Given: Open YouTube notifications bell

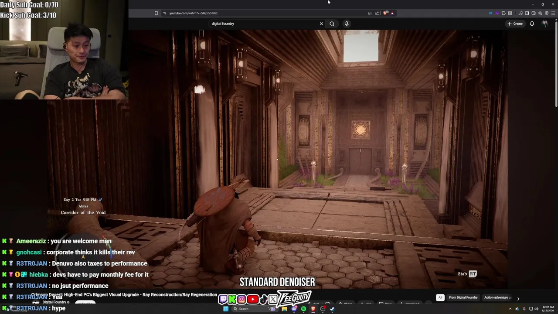Looking at the screenshot, I should pos(532,24).
